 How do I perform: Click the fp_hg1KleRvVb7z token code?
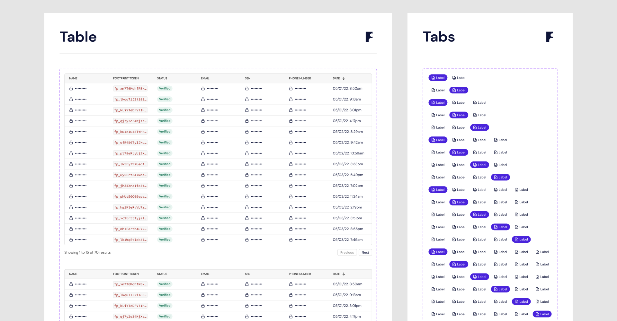click(130, 207)
